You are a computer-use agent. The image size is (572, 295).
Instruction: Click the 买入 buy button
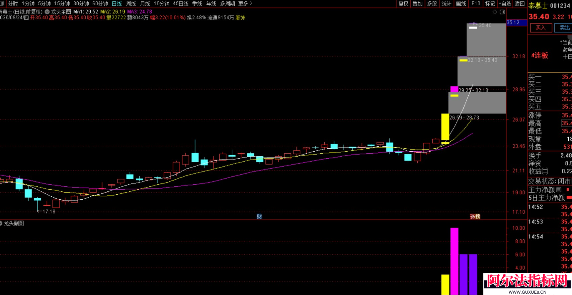pyautogui.click(x=541, y=28)
